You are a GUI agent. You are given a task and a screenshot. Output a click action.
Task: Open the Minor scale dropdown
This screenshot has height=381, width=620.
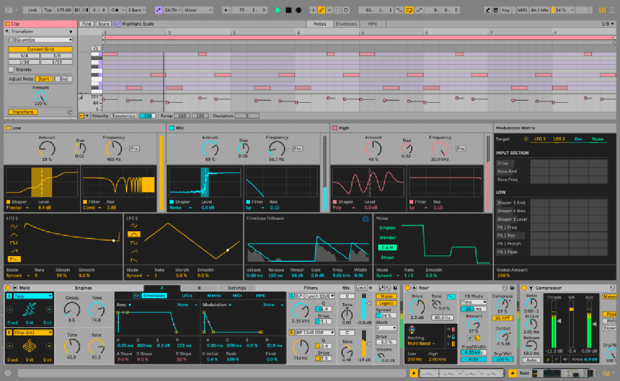198,10
